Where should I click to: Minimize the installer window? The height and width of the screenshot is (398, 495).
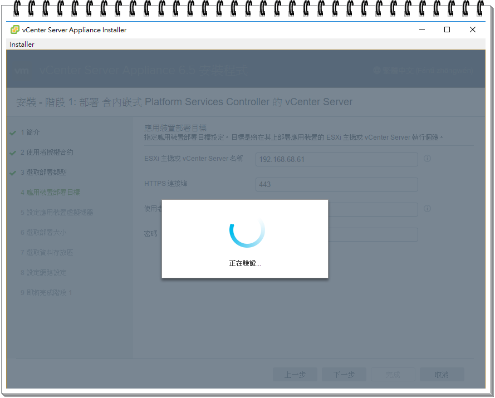(422, 30)
